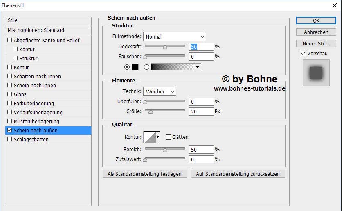The height and width of the screenshot is (211, 342).
Task: Enable the Schlagschatten checkbox
Action: pos(10,140)
